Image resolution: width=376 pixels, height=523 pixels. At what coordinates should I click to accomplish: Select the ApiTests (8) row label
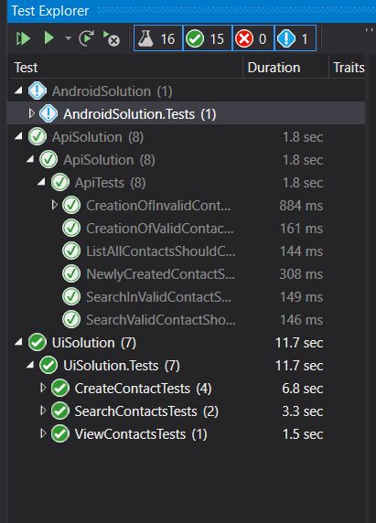110,183
